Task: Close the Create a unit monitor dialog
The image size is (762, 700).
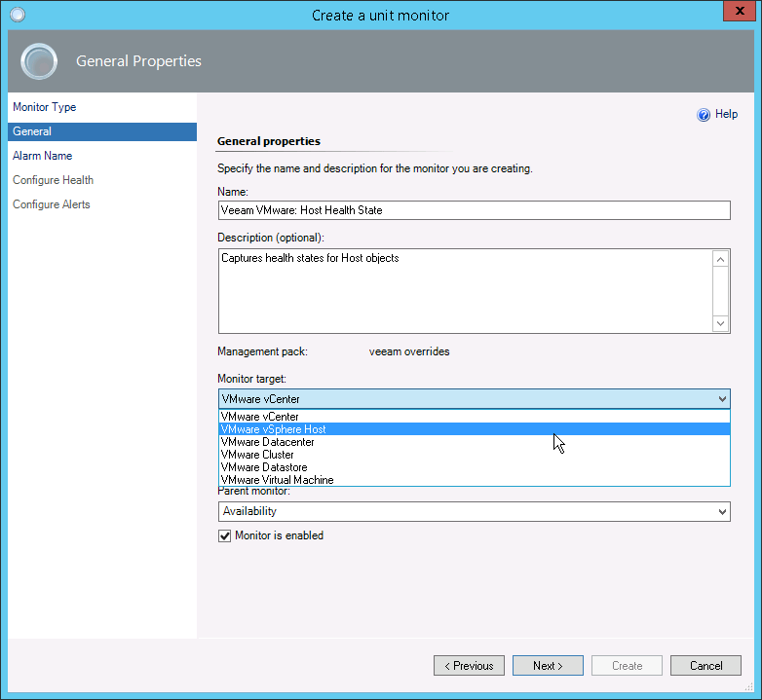Action: click(739, 13)
